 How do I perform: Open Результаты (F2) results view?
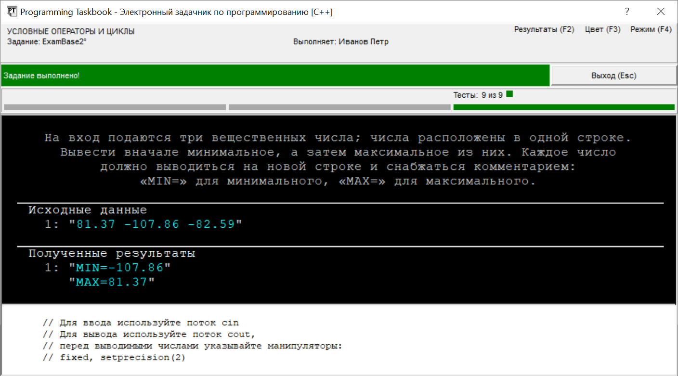pos(544,29)
